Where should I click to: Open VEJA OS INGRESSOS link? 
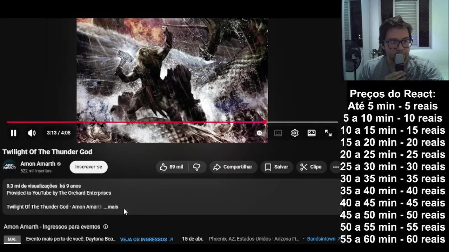click(147, 239)
